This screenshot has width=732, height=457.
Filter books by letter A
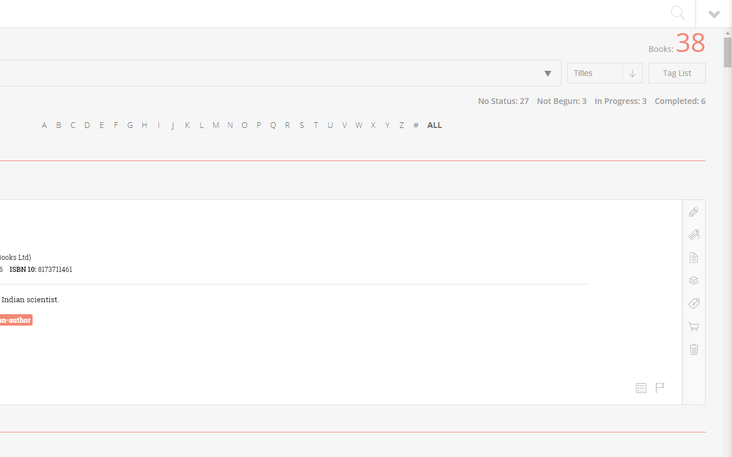[44, 125]
